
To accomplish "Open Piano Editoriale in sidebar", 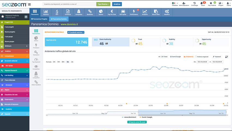I will pos(15,80).
